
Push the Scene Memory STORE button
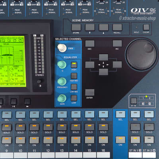pyautogui.click(x=76, y=27)
